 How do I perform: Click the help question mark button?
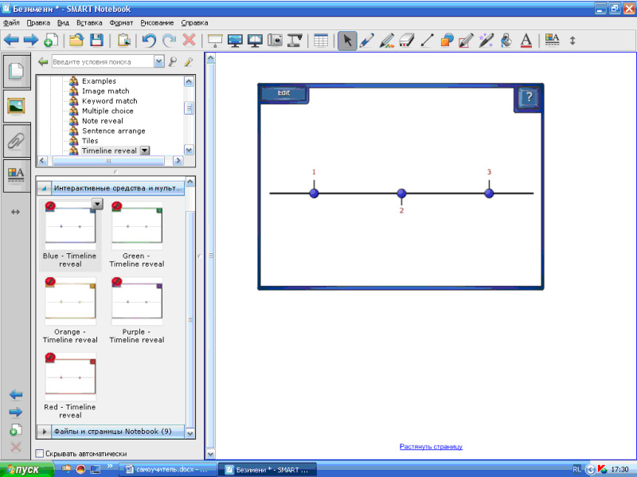pos(528,99)
